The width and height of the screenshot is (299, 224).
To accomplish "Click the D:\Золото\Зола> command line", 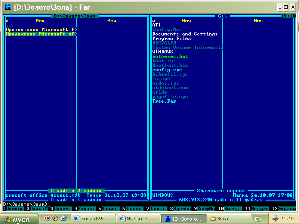I will pos(27,204).
